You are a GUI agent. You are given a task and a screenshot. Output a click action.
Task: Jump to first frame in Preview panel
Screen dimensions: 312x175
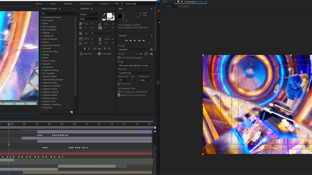click(x=126, y=41)
